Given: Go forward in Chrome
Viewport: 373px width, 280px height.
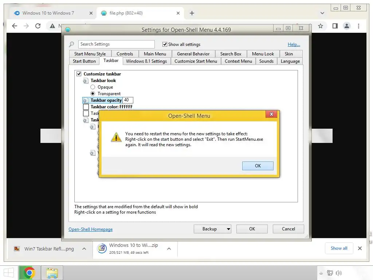Looking at the screenshot, I should [26, 26].
